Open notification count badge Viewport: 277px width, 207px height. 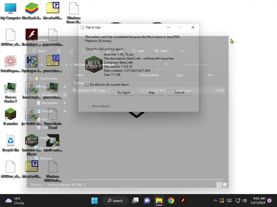coord(269,201)
